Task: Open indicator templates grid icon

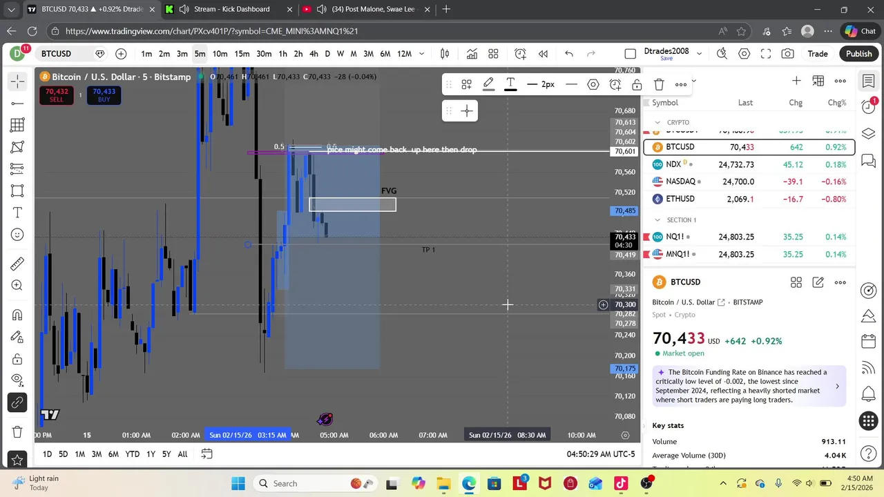Action: [493, 54]
